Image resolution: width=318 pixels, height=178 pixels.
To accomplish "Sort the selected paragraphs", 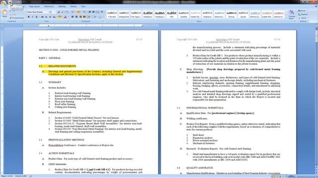I will (98, 12).
